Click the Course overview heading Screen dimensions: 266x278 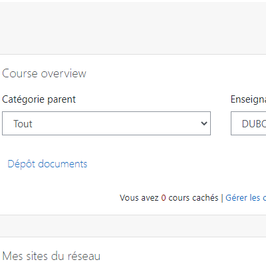(44, 73)
